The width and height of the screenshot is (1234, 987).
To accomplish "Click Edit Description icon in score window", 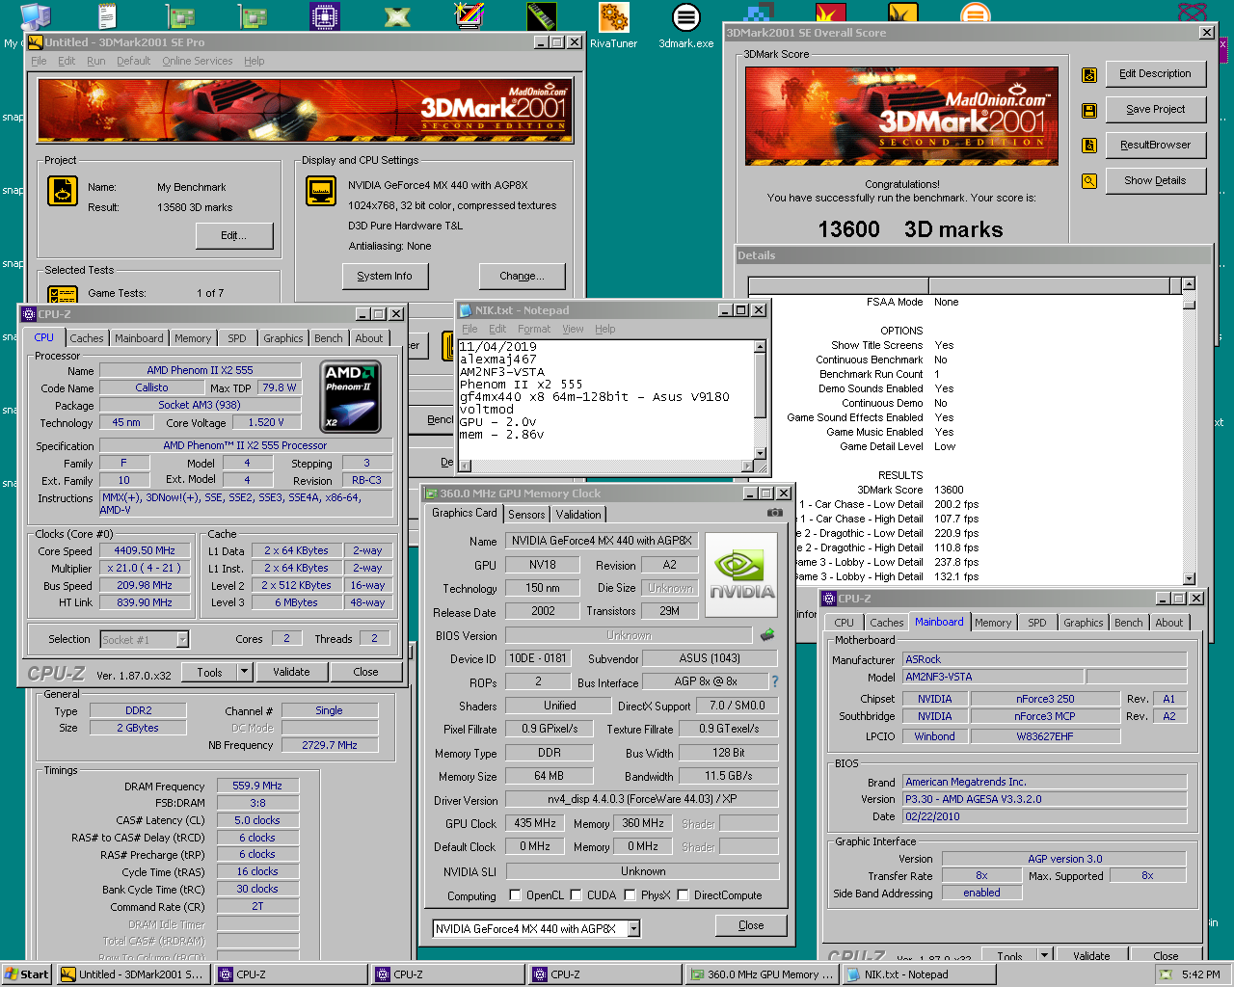I will click(x=1089, y=74).
